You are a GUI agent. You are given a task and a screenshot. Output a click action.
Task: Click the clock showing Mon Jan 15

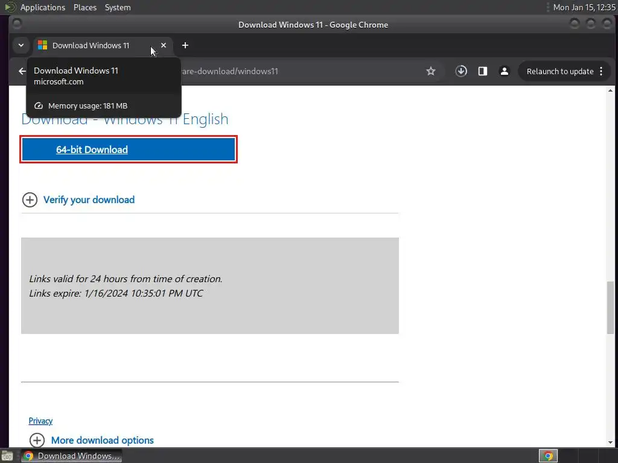584,7
